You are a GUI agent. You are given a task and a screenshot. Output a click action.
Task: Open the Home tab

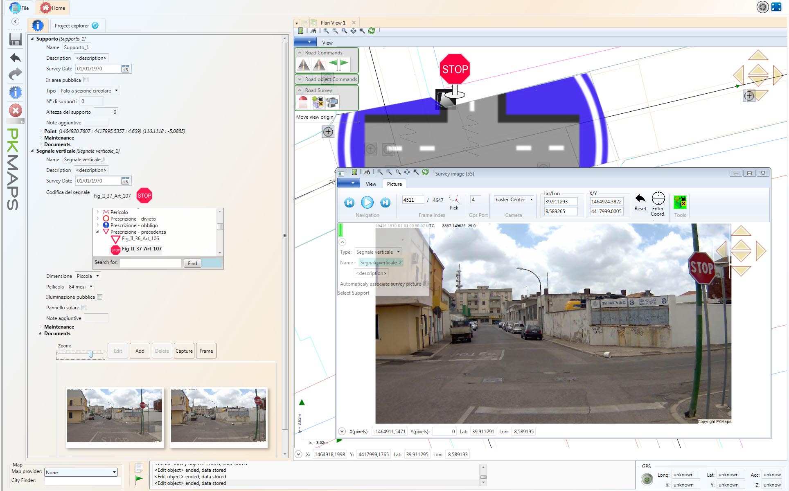[x=53, y=8]
